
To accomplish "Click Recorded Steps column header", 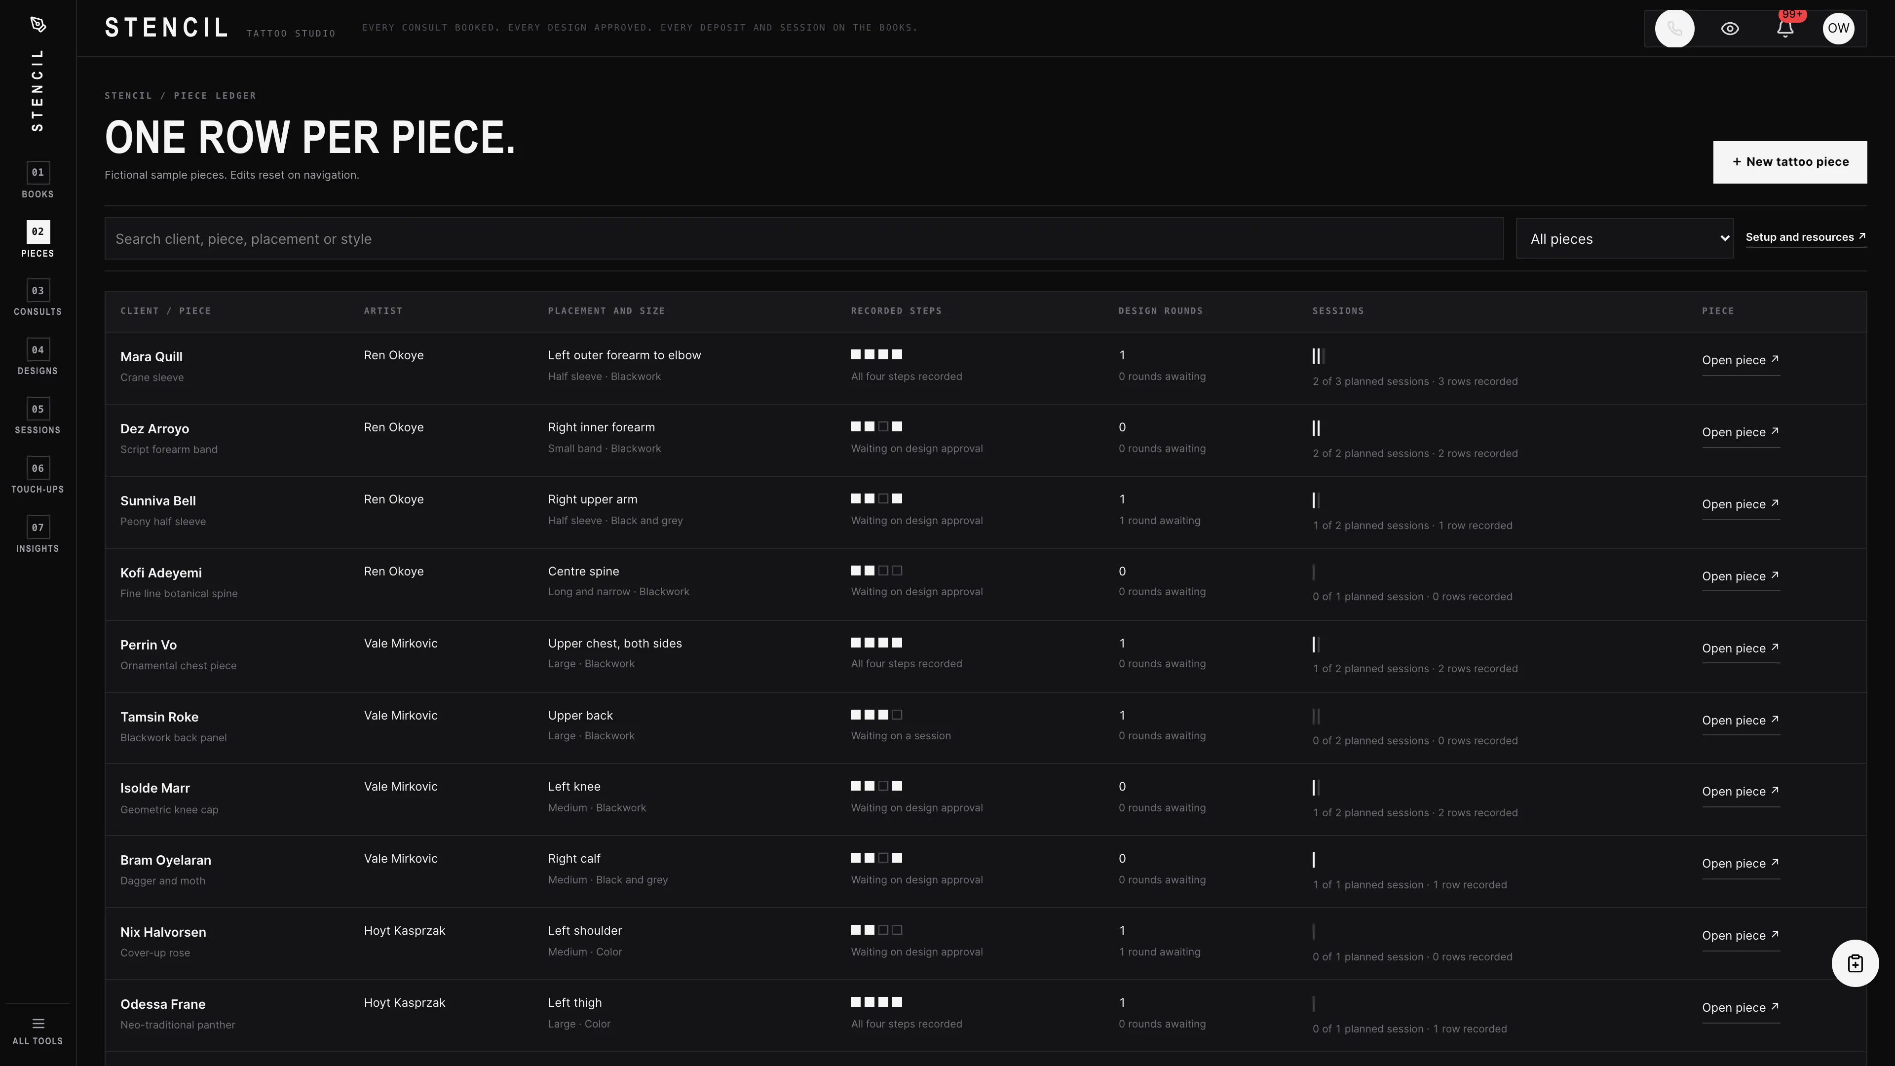I will coord(896,311).
